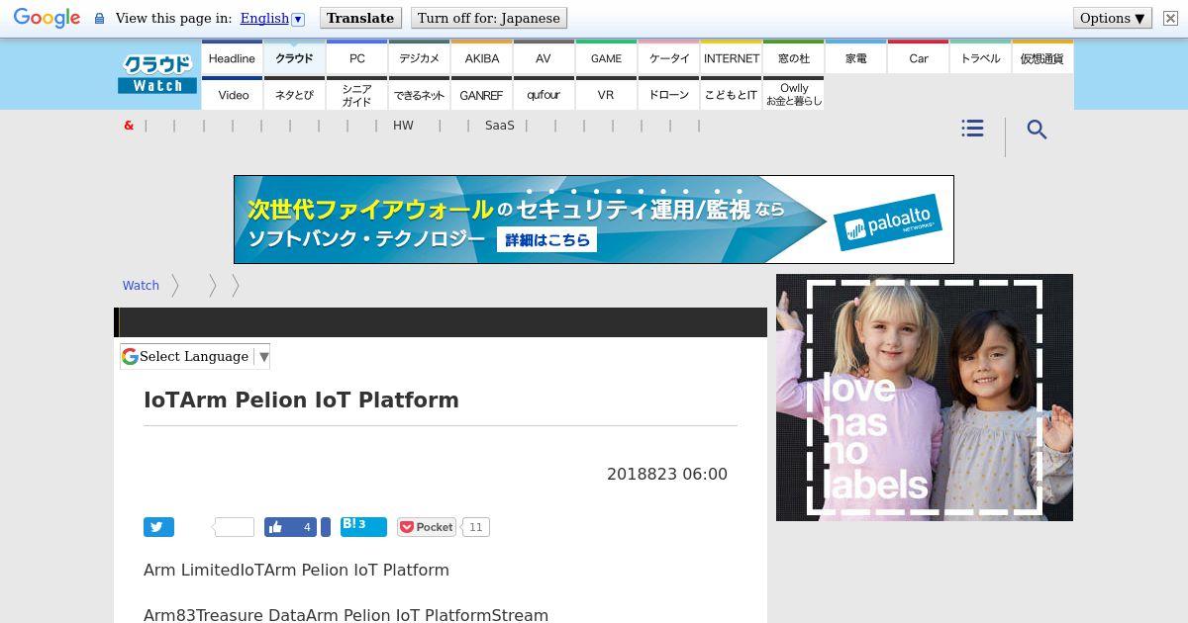Screen dimensions: 1188x623
Task: Open the 家電 tab
Action: 855,58
